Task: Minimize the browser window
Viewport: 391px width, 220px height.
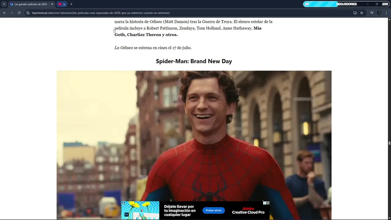Action: point(367,4)
